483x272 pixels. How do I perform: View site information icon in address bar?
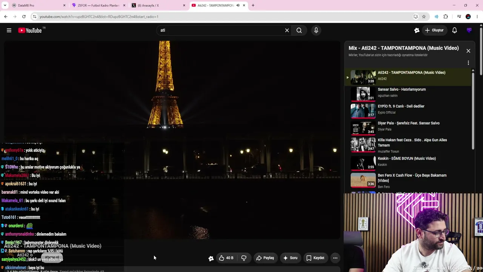pyautogui.click(x=34, y=17)
